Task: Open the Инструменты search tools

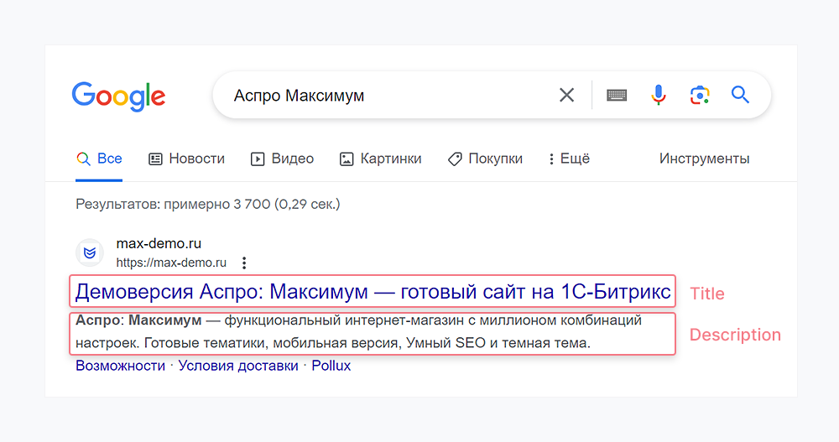Action: click(704, 159)
